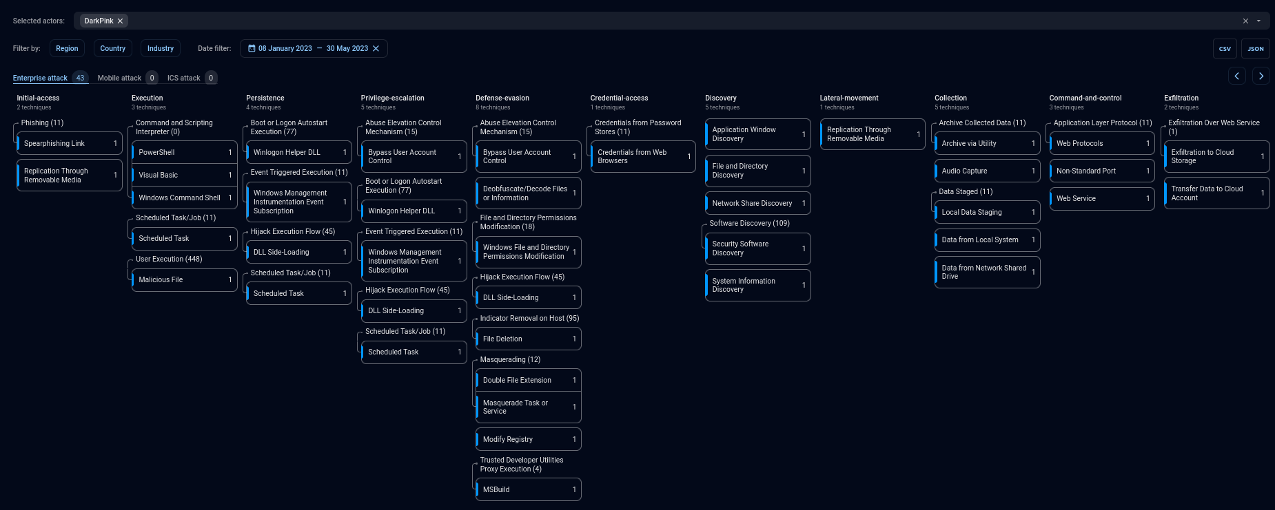
Task: Open the Web Protocols technique
Action: pos(1102,143)
